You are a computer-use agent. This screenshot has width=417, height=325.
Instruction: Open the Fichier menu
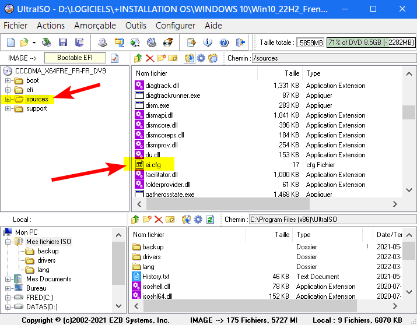(15, 26)
